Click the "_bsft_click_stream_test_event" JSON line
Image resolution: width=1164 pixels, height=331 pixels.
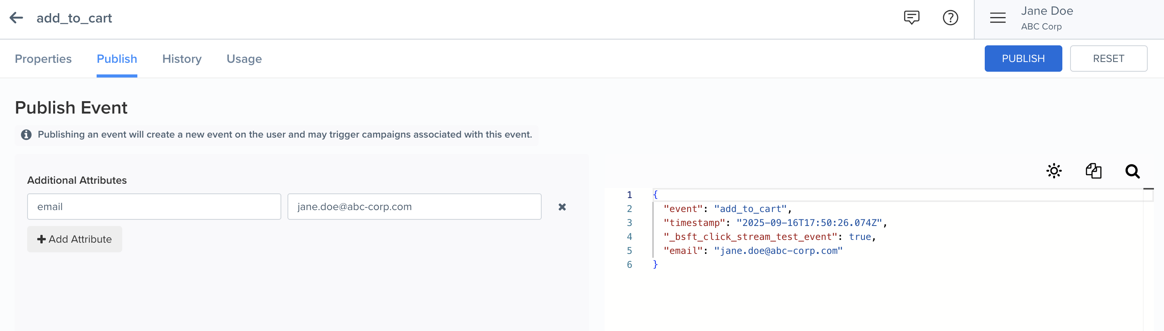(769, 236)
